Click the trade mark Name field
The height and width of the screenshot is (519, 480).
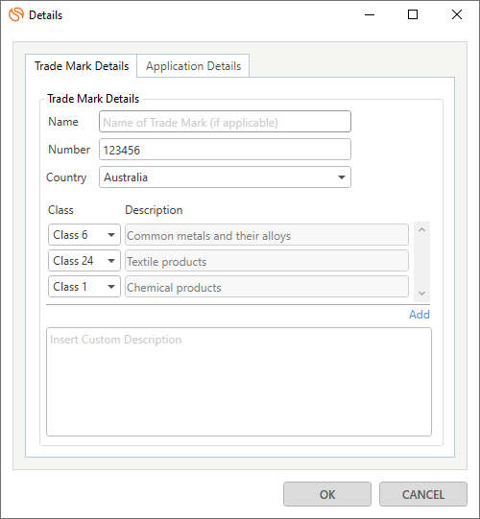pyautogui.click(x=225, y=122)
